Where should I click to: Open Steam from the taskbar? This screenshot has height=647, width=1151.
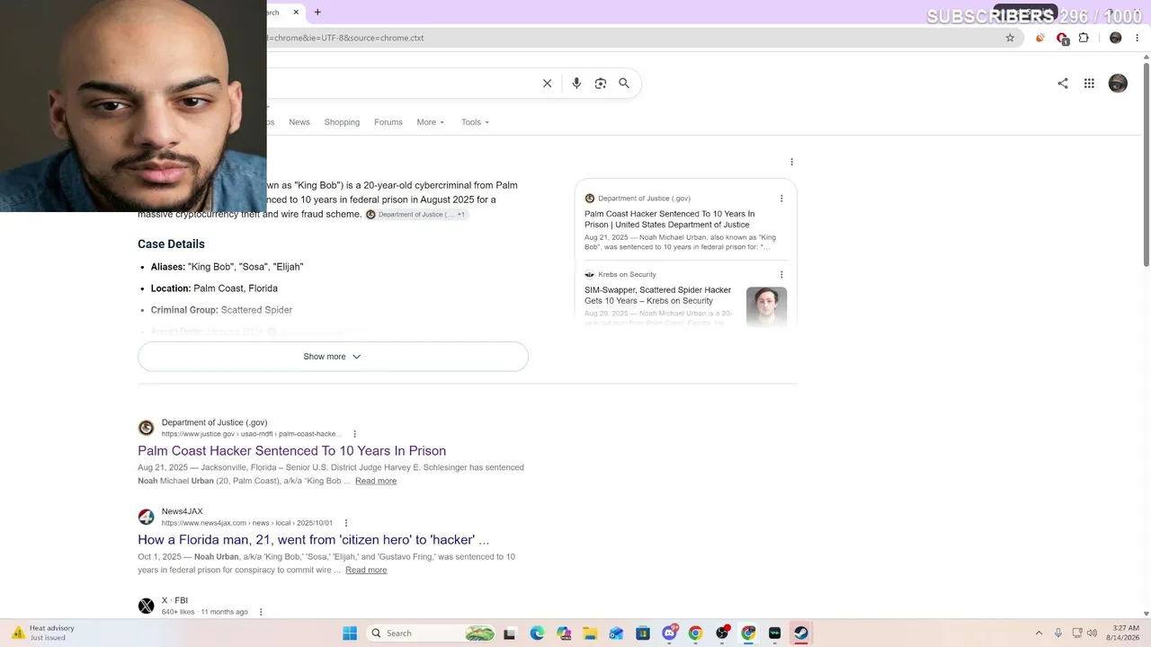[x=801, y=634]
